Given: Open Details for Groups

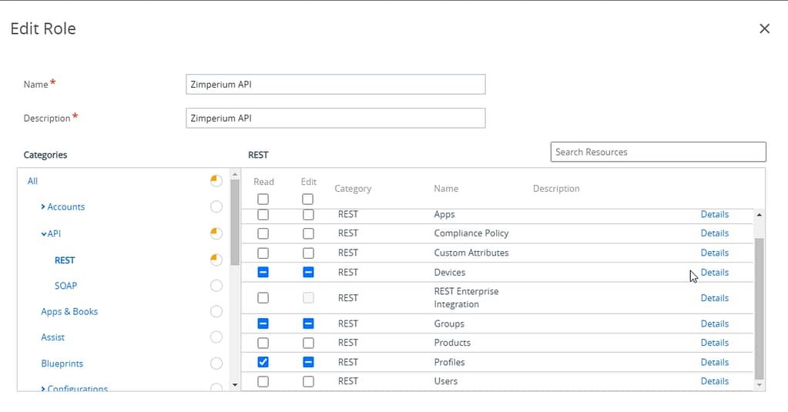Looking at the screenshot, I should click(x=715, y=323).
